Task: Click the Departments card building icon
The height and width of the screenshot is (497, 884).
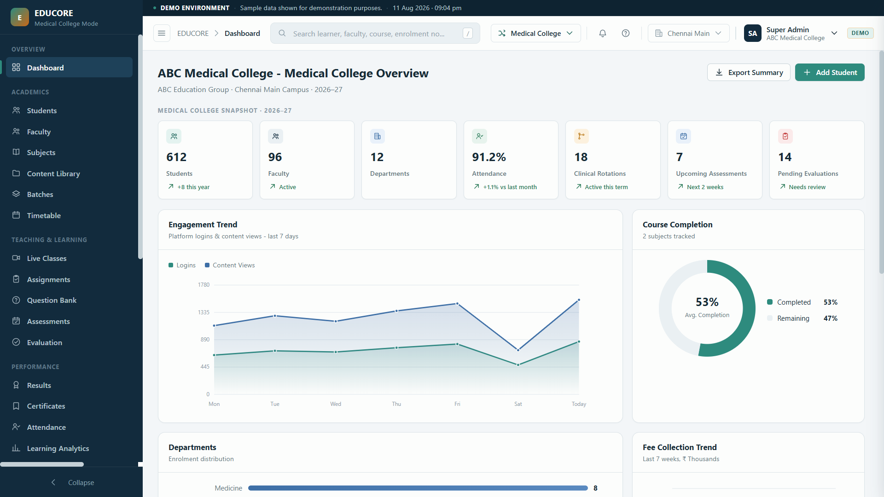Action: pyautogui.click(x=378, y=136)
